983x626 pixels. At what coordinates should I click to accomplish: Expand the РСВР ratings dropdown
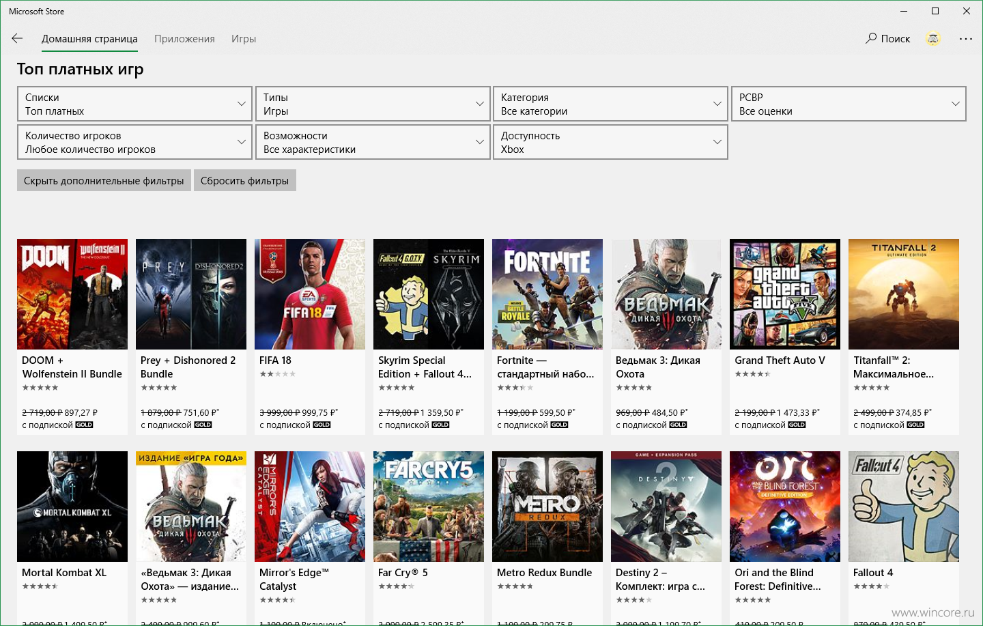coord(849,104)
